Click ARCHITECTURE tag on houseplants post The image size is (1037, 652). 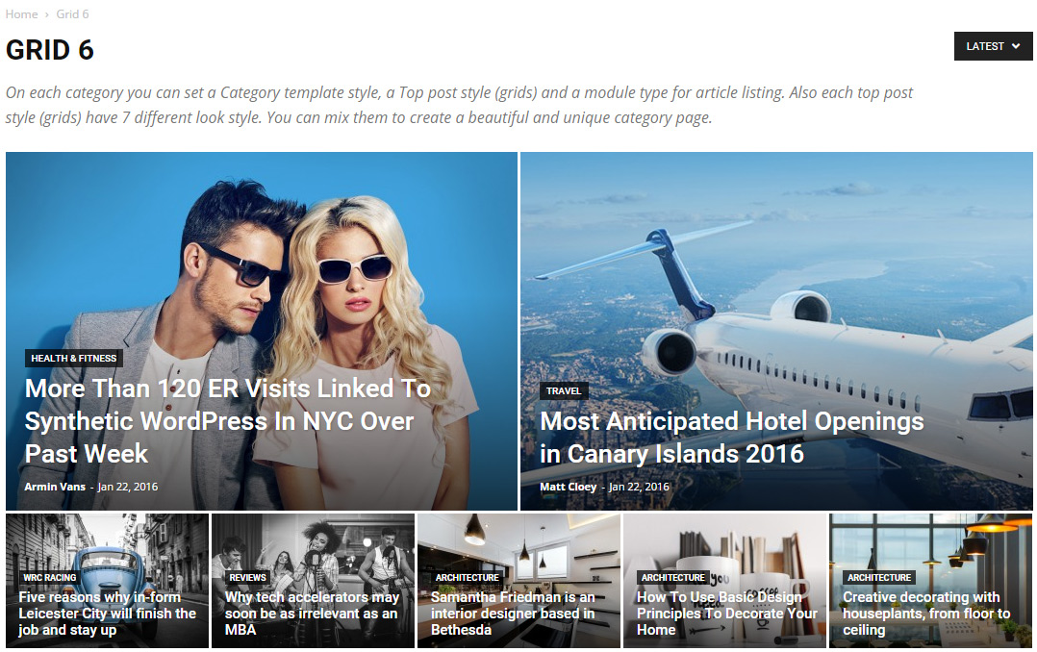(879, 577)
